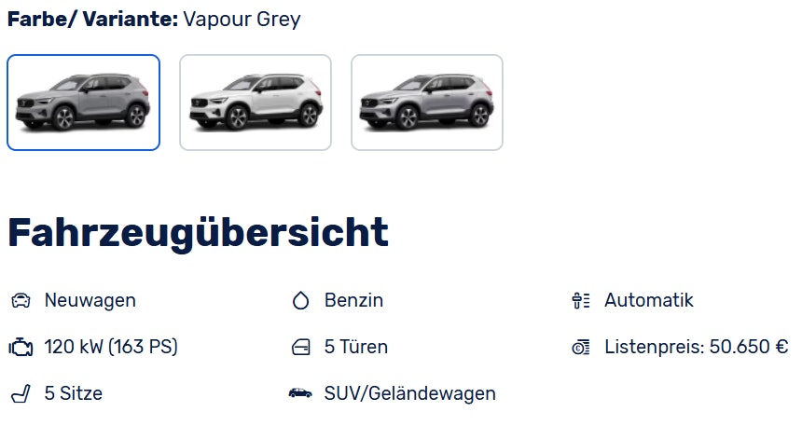Click the Farbe/ Variante label
The image size is (802, 439).
coord(92,20)
